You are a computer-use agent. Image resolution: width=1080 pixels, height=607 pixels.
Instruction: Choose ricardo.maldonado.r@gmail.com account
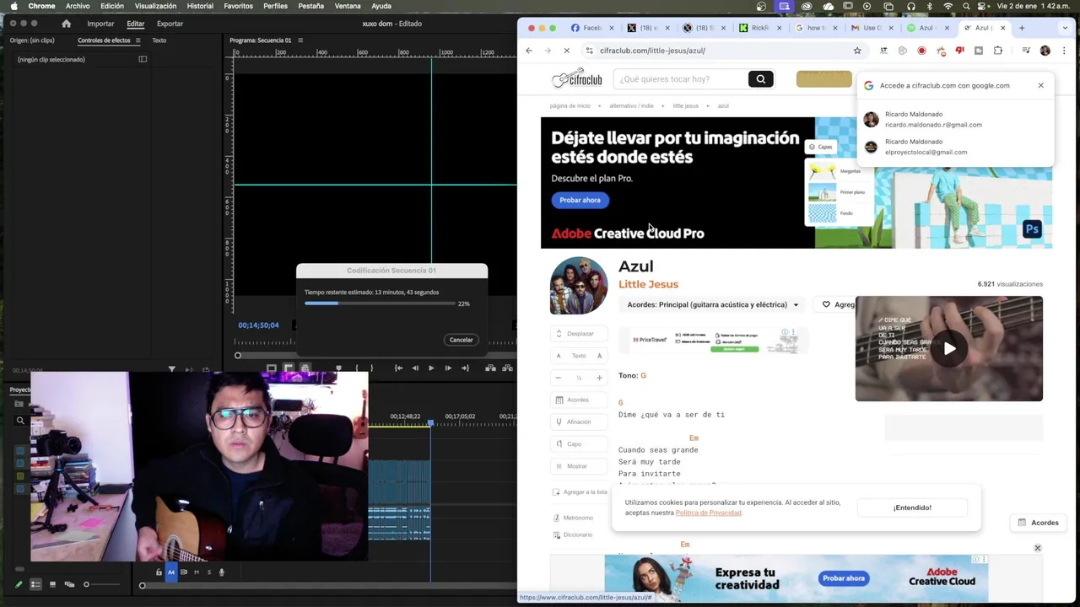tap(953, 119)
